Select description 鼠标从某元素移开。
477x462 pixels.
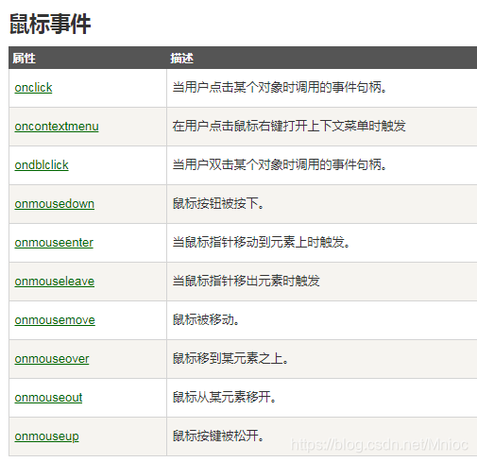point(225,397)
